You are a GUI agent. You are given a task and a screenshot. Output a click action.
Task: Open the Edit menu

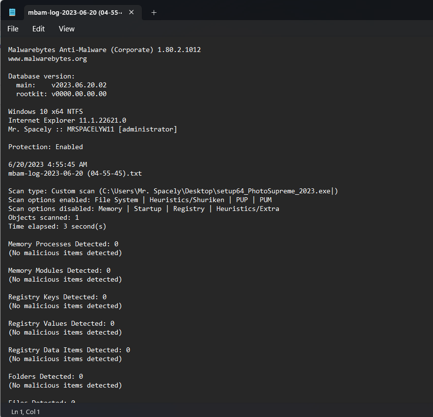point(38,29)
